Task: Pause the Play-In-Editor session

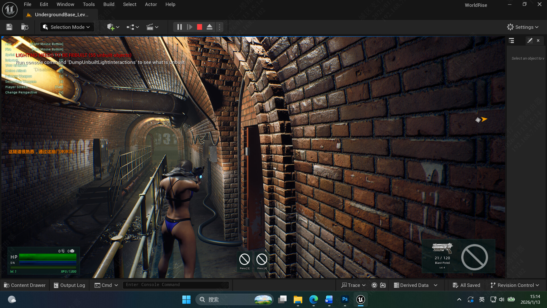Action: pyautogui.click(x=179, y=27)
